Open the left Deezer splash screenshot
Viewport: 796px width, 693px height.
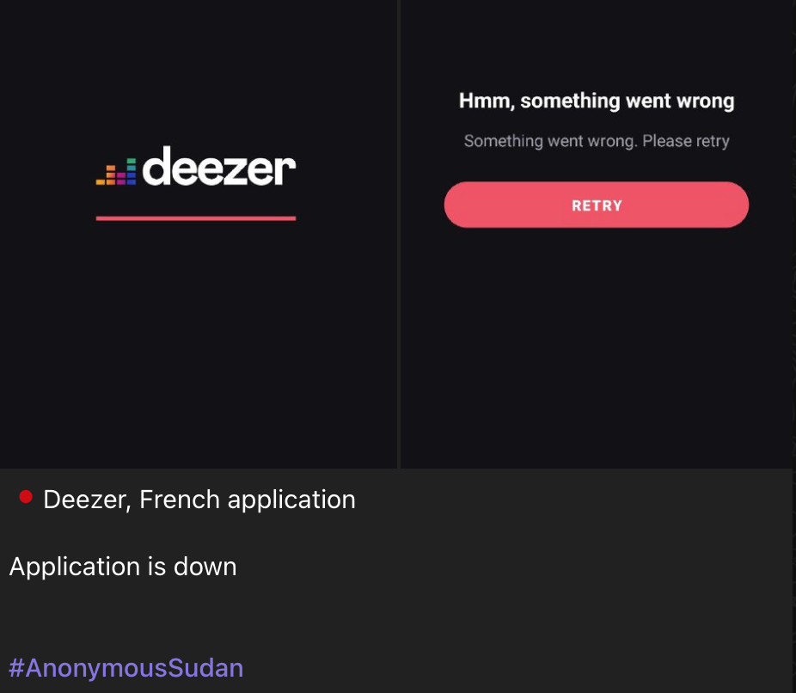[x=199, y=234]
